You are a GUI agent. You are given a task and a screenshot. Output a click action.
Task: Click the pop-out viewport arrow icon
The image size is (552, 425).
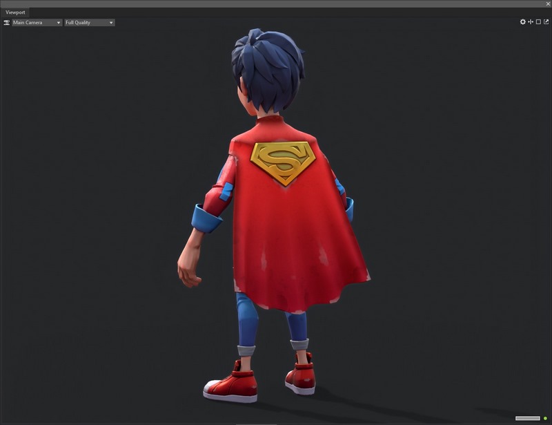546,22
